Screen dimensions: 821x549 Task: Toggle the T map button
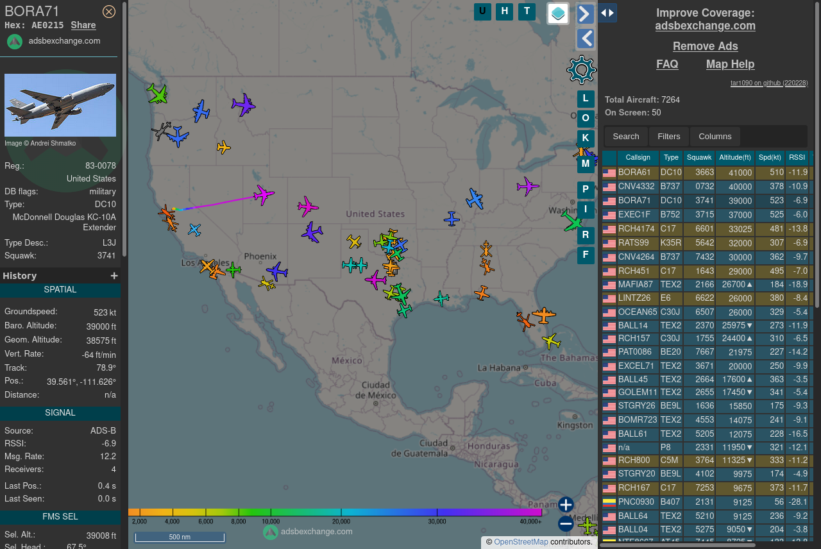527,12
